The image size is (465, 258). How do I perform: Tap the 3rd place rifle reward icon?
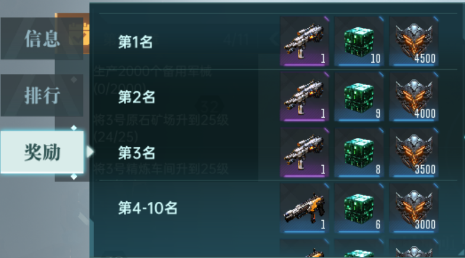click(x=304, y=153)
